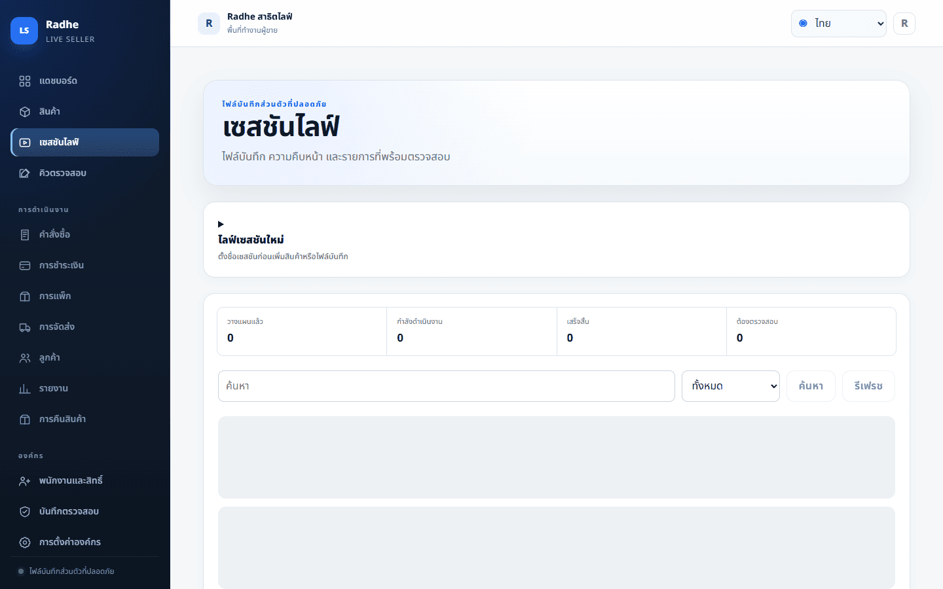Click the การแพ็ก package icon

point(25,296)
